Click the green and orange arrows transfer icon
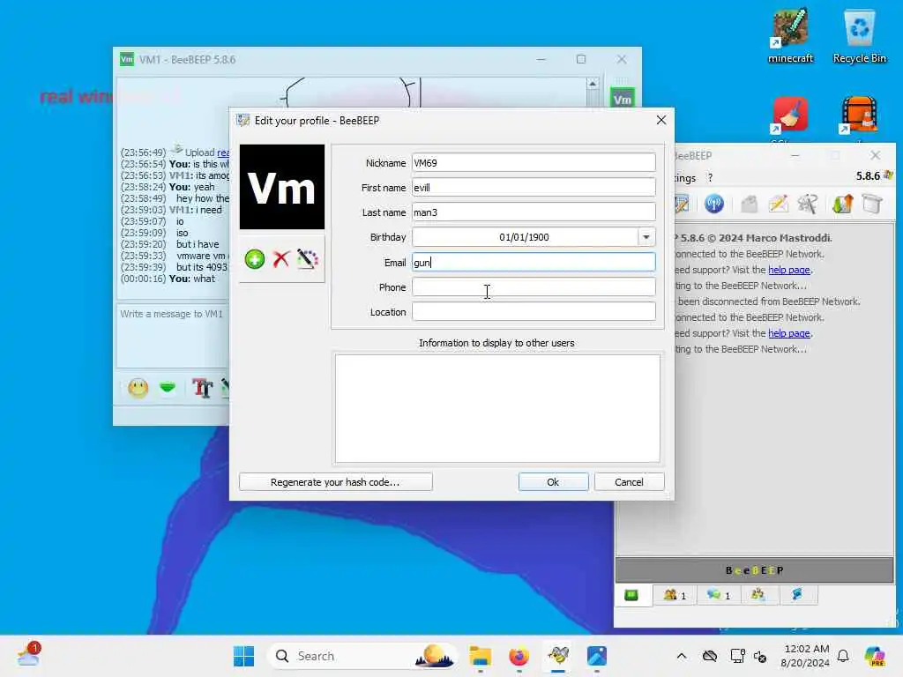 click(842, 204)
